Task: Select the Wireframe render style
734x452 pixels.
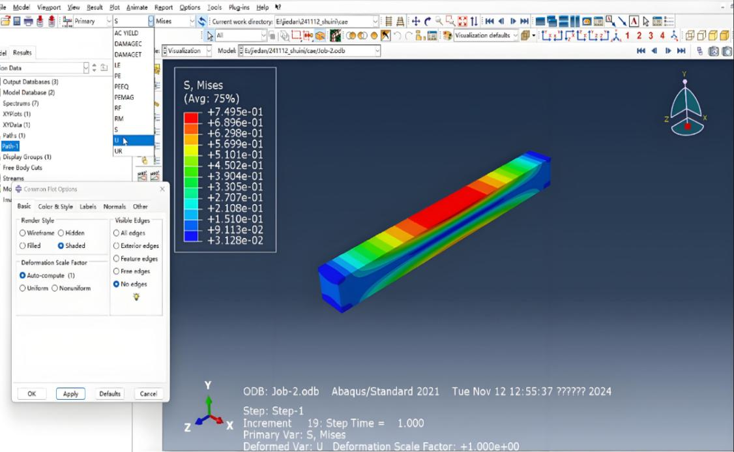Action: pyautogui.click(x=23, y=233)
